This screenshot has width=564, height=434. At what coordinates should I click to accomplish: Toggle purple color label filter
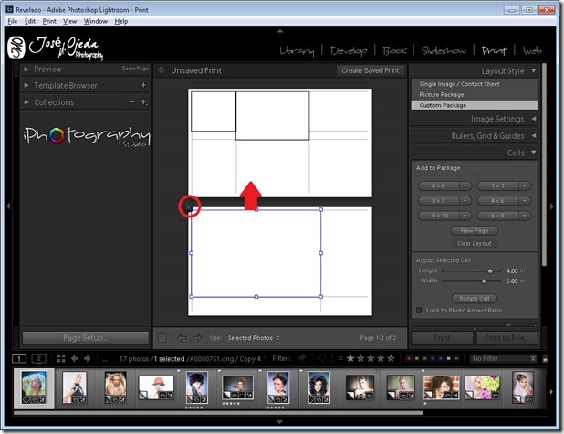tap(440, 358)
